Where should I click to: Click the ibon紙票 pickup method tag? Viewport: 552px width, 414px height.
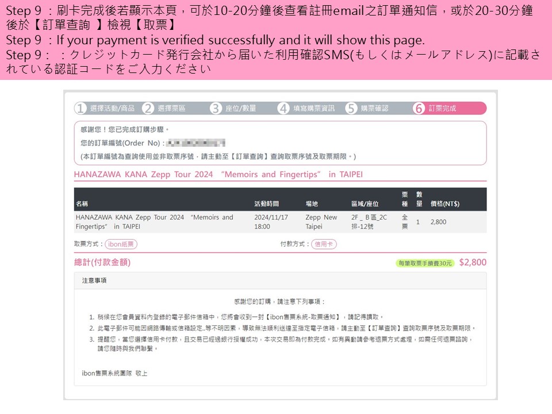(x=121, y=244)
